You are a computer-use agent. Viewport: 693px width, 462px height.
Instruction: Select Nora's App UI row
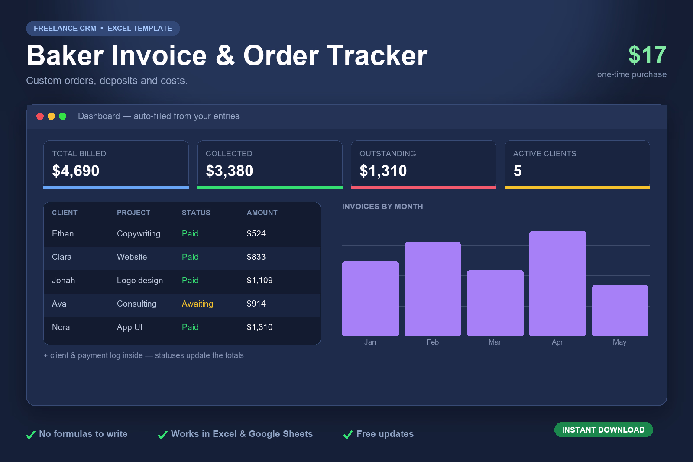pyautogui.click(x=182, y=327)
